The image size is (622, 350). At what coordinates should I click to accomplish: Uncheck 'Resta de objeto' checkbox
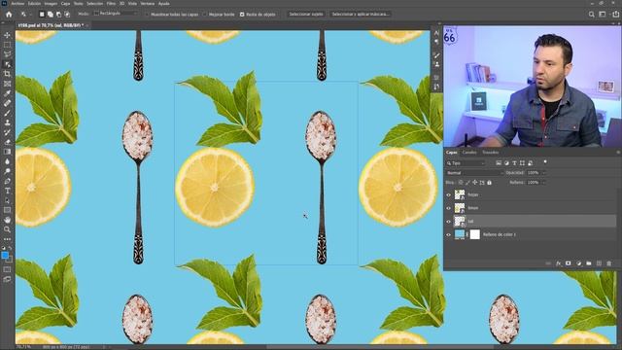(x=242, y=15)
